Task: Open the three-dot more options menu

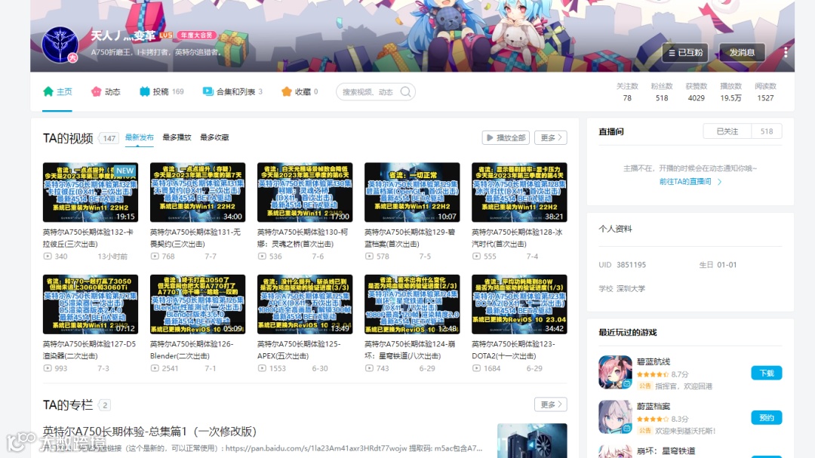Action: pos(786,52)
